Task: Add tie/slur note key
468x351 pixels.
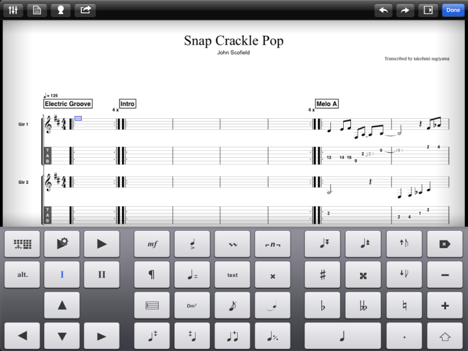Action: [x=273, y=306]
